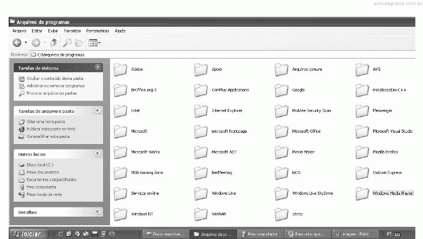Screen dimensions: 423x239
Task: Select the Movie Maker folder icon
Action: pyautogui.click(x=281, y=153)
